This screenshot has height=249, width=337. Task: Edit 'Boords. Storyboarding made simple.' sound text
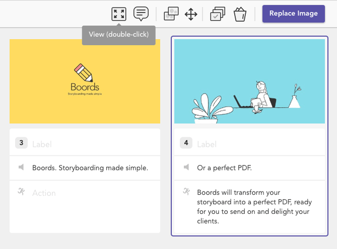pos(90,168)
